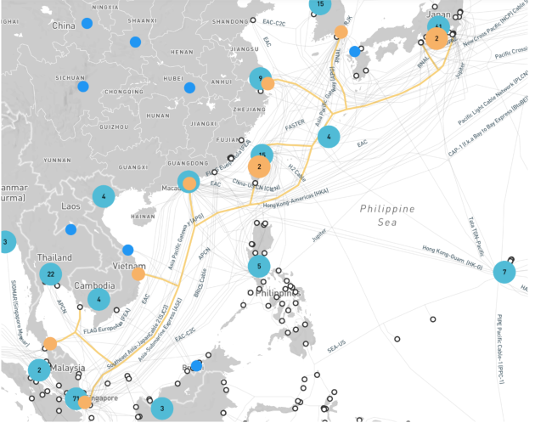Click the Pacific Light Cable Network (PLCN) label

pyautogui.click(x=493, y=98)
